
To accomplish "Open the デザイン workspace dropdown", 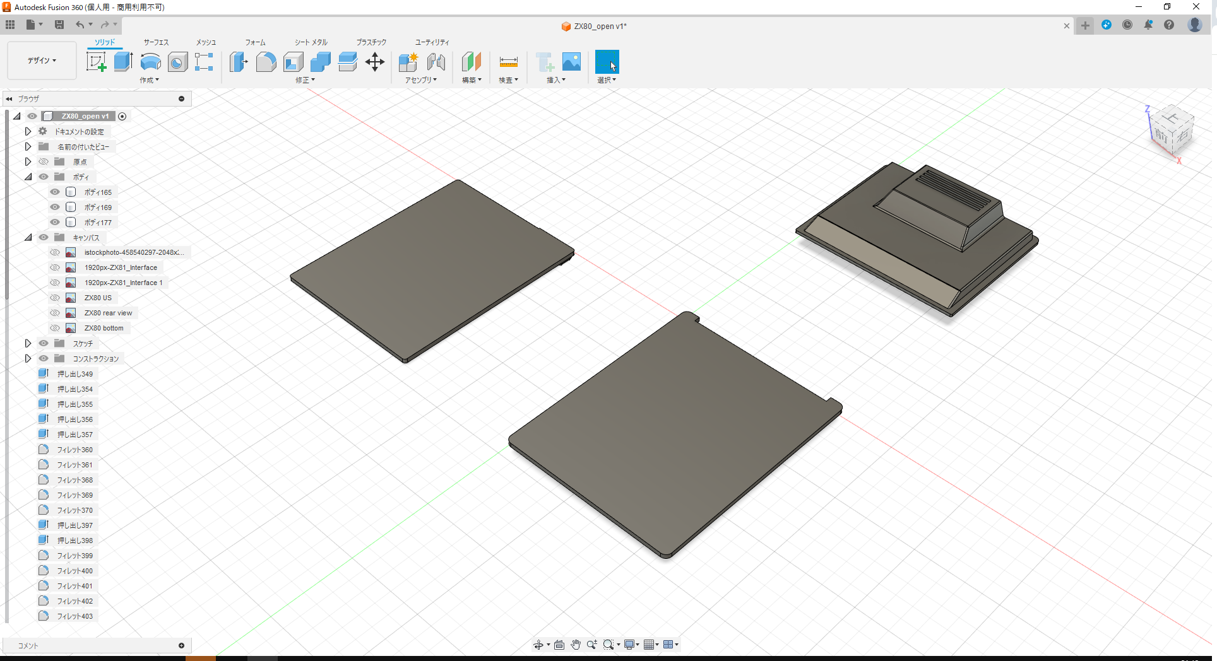I will click(41, 61).
